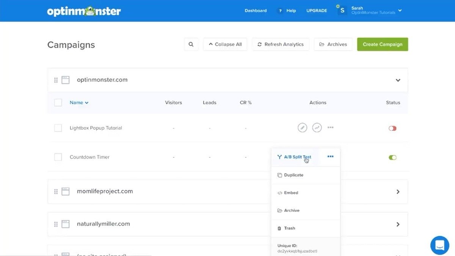
Task: Open the Countdown Timer campaign name
Action: click(89, 157)
